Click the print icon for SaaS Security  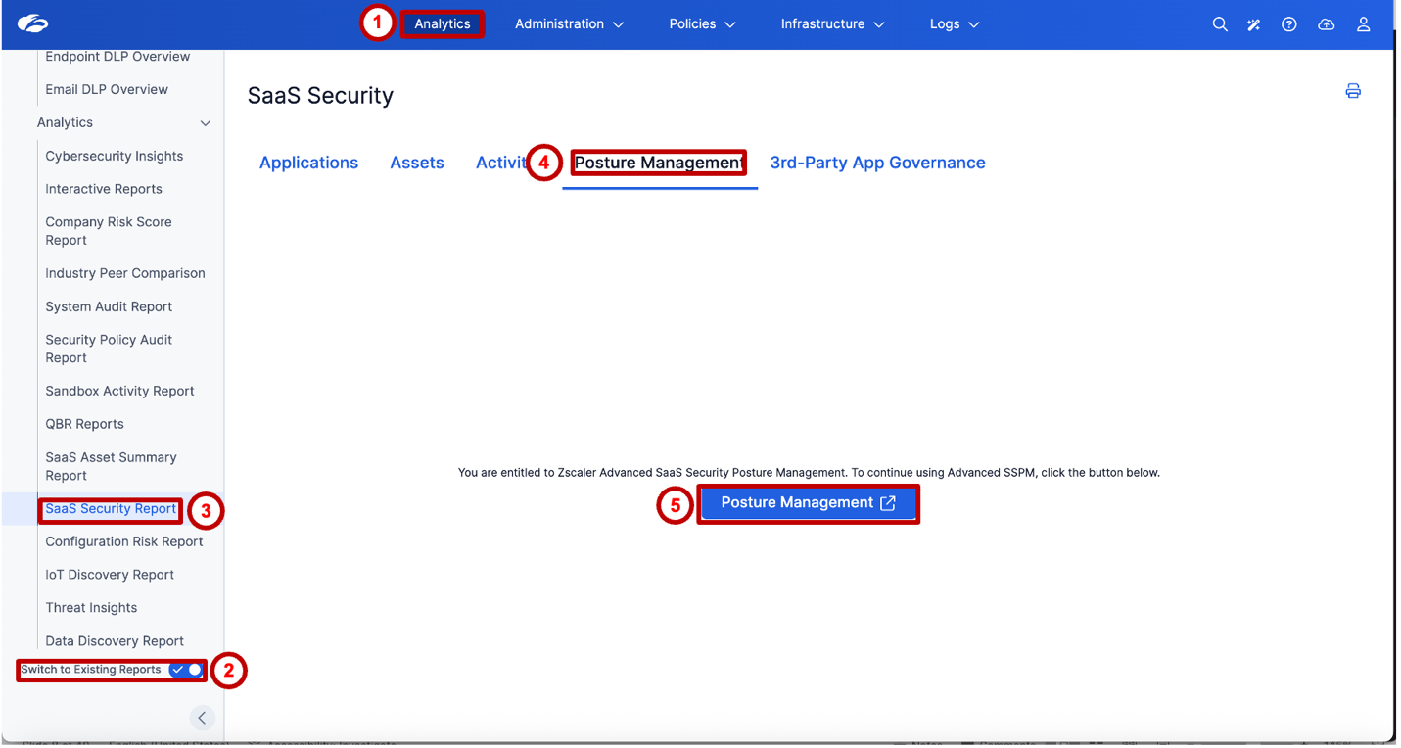pyautogui.click(x=1353, y=91)
